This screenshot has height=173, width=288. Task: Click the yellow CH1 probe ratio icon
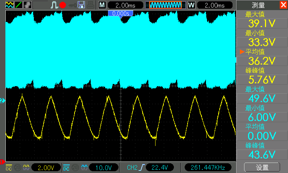pyautogui.click(x=26, y=167)
